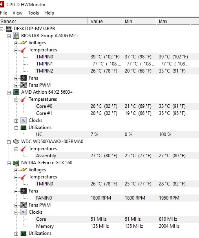199x238 pixels.
Task: Collapse the GPU Fans node
Action: pyautogui.click(x=16, y=191)
